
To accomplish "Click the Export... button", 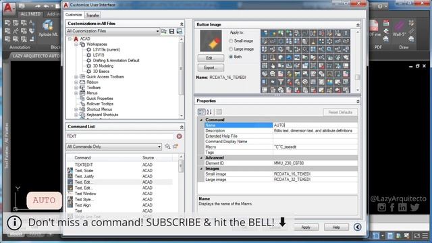I will pyautogui.click(x=211, y=67).
